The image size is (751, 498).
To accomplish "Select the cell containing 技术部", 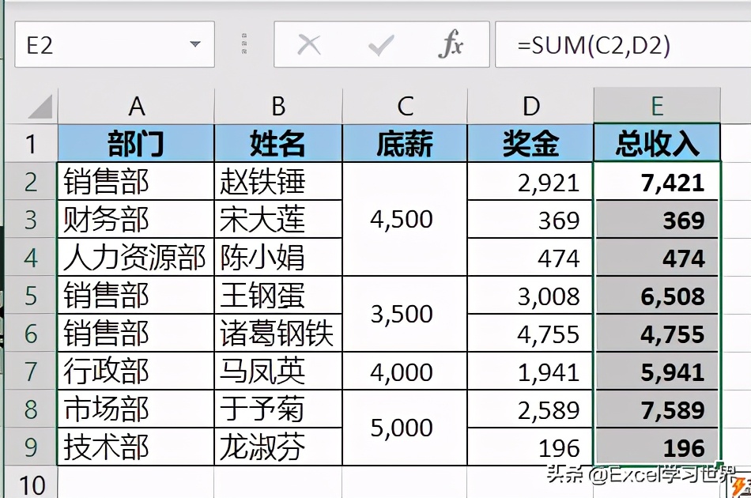I will (x=136, y=447).
